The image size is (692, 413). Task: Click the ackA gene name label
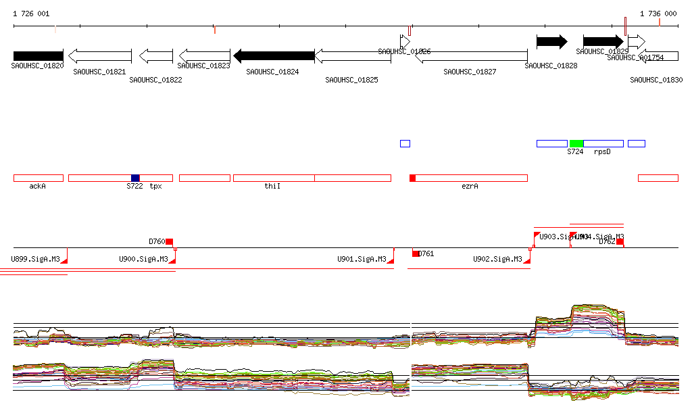(x=38, y=186)
